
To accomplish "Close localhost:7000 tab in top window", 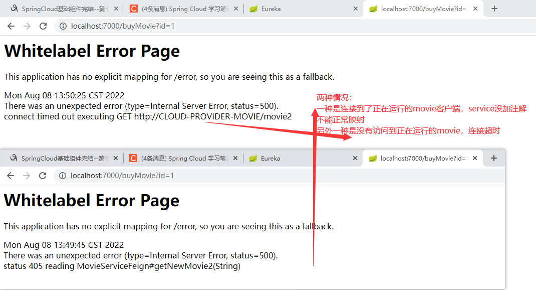I will 475,9.
